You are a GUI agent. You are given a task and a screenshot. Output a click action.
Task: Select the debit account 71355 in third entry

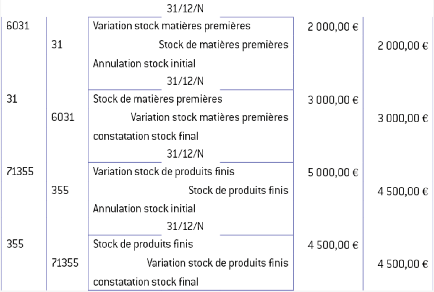[x=20, y=171]
